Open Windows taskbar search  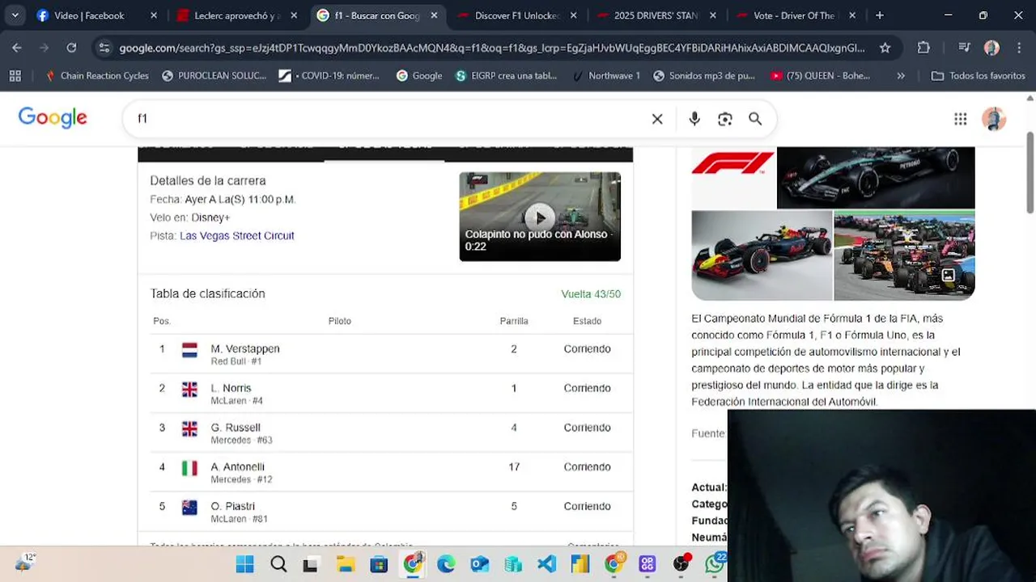click(x=278, y=564)
